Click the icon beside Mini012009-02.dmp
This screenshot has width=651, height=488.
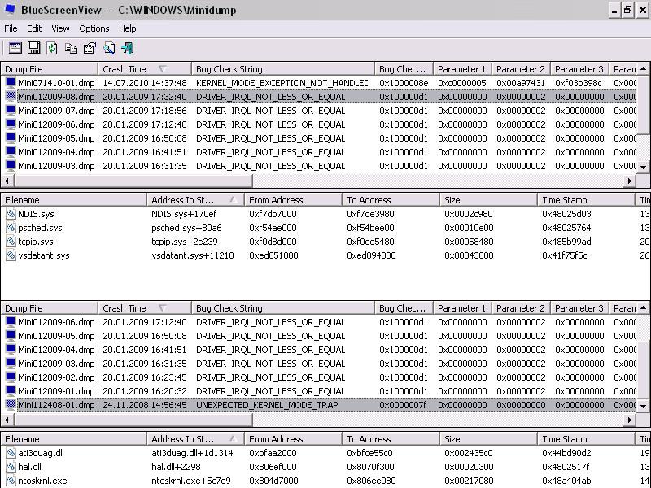tap(11, 377)
